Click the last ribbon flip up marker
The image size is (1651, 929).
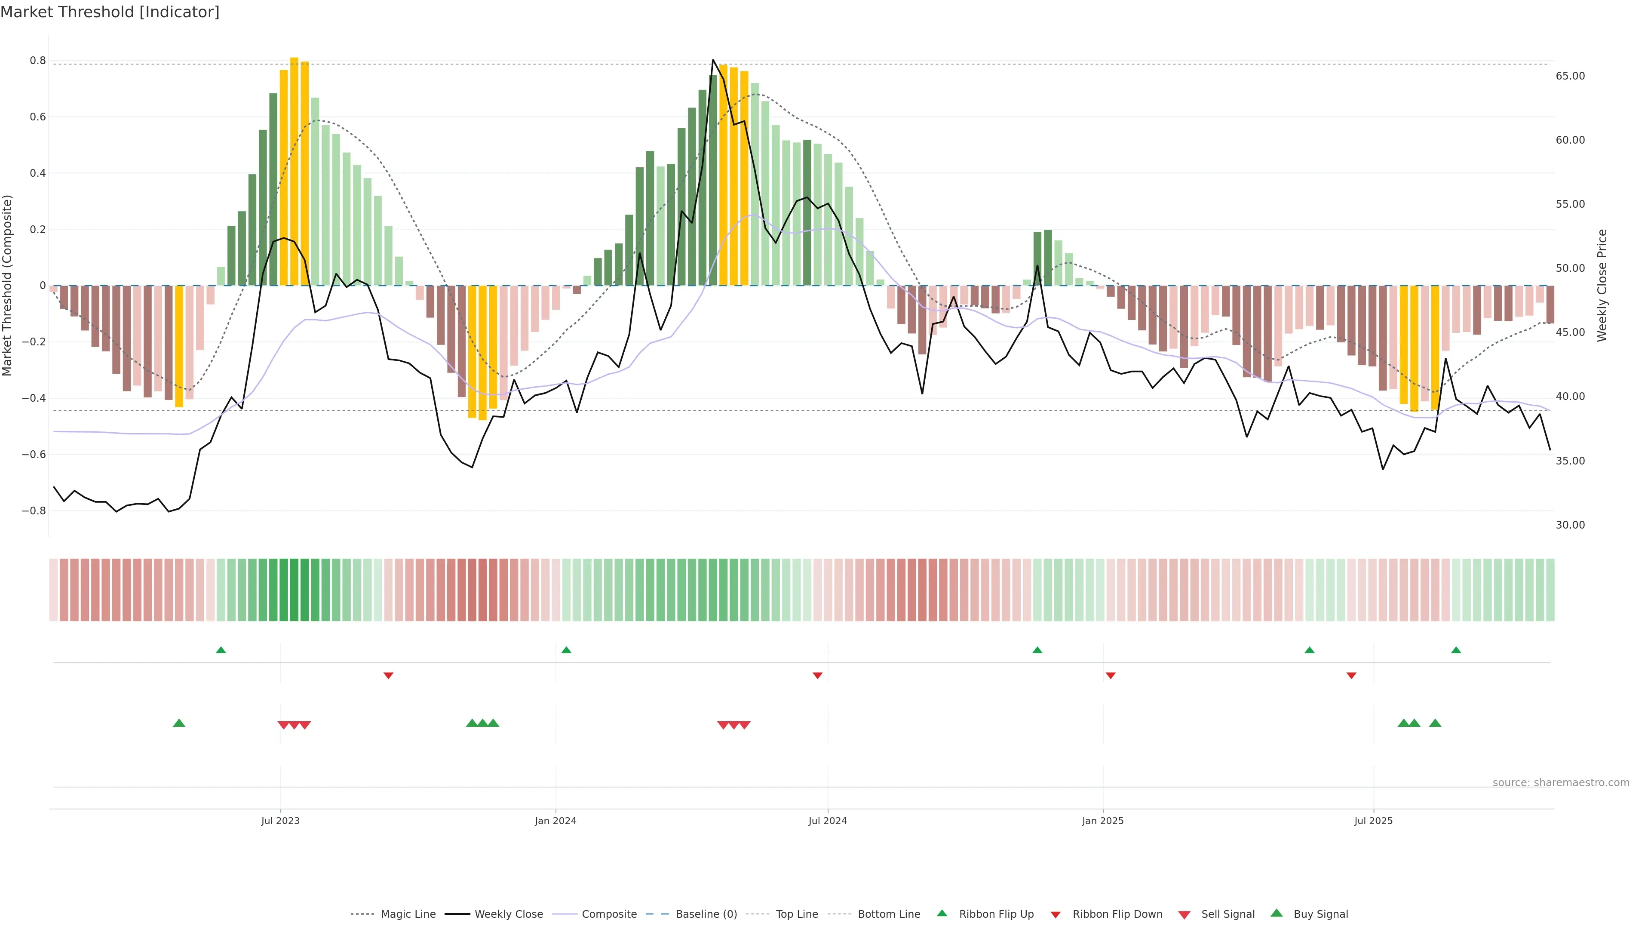pos(1456,650)
